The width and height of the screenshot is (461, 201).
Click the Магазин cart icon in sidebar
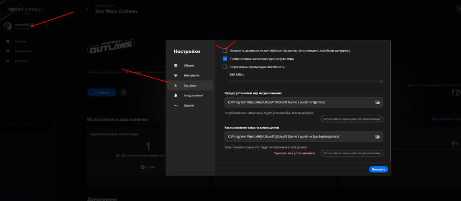tap(8, 61)
